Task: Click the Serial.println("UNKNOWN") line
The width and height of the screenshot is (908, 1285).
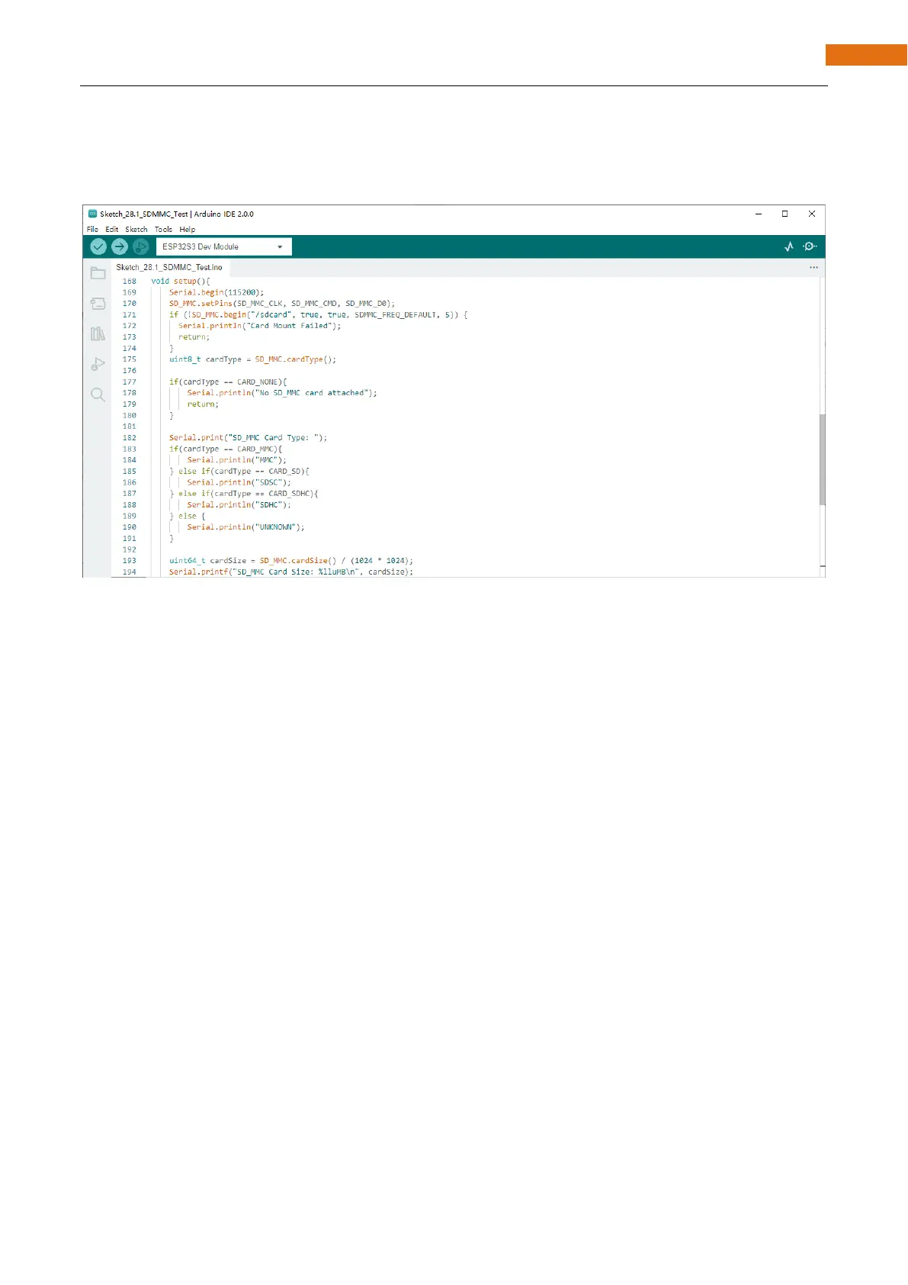Action: pos(246,527)
